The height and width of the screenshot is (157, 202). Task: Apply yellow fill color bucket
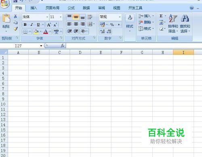coord(36,31)
